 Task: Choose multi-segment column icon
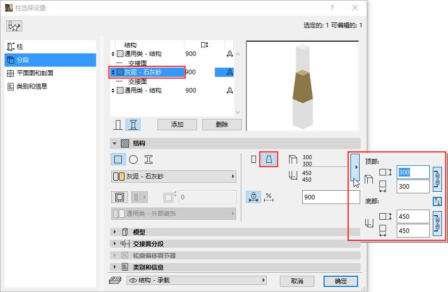pos(133,125)
